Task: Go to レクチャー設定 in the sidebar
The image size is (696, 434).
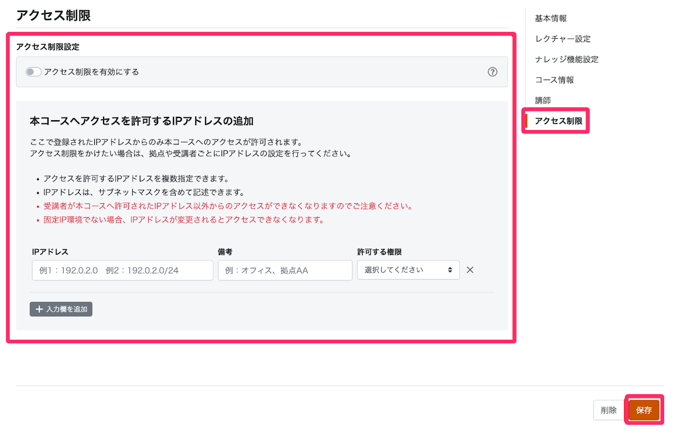Action: [562, 39]
